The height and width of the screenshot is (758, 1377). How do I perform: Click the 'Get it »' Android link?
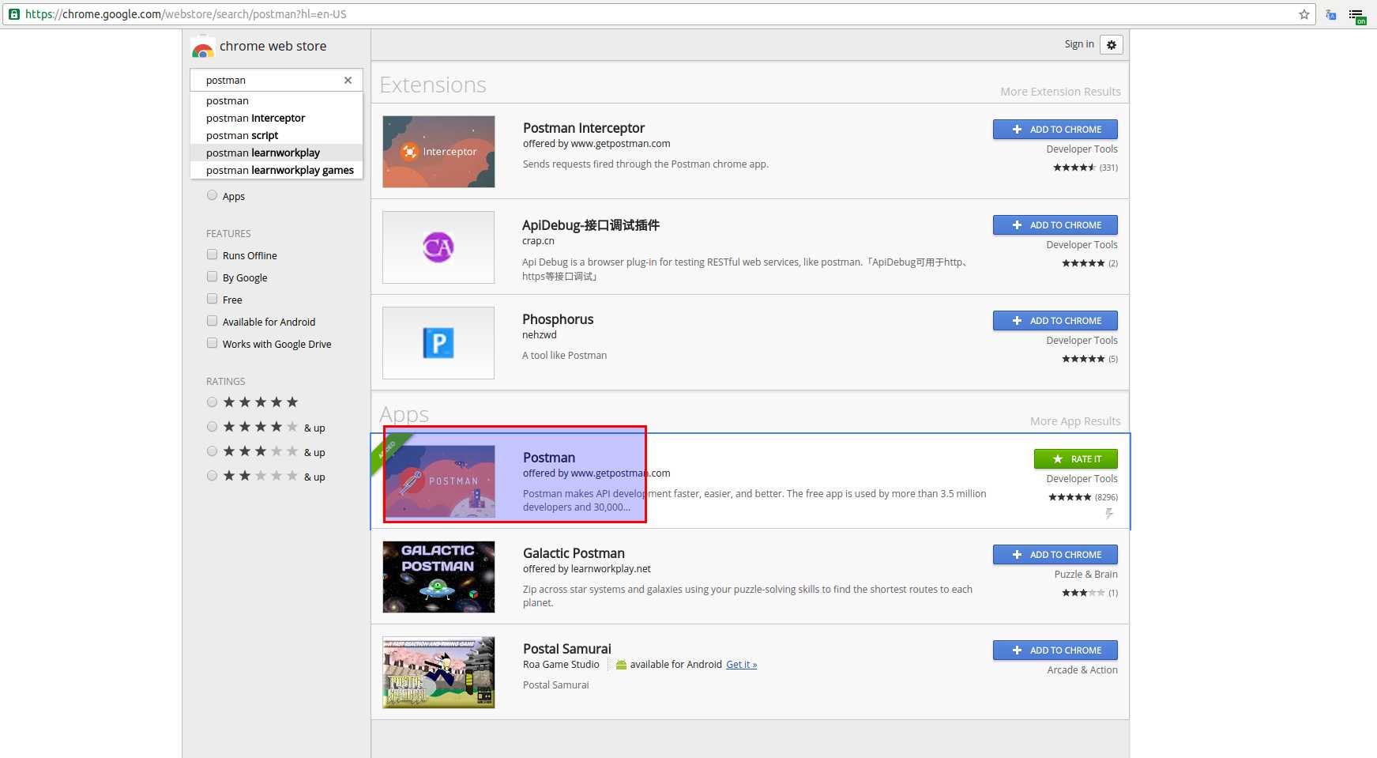(742, 665)
